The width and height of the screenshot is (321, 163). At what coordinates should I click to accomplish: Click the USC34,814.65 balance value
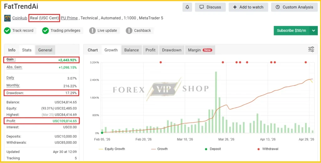point(66,102)
